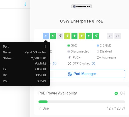Viewport: 129px width, 117px height.
Task: Click the PoE power usage bar
Action: [82, 102]
